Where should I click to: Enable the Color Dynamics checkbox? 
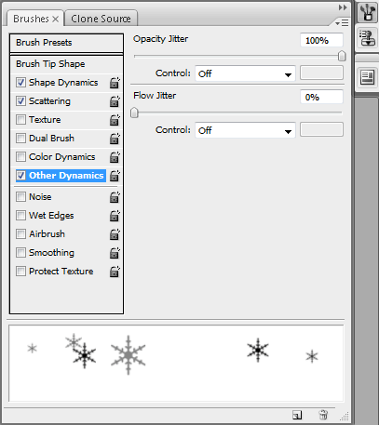coord(20,157)
